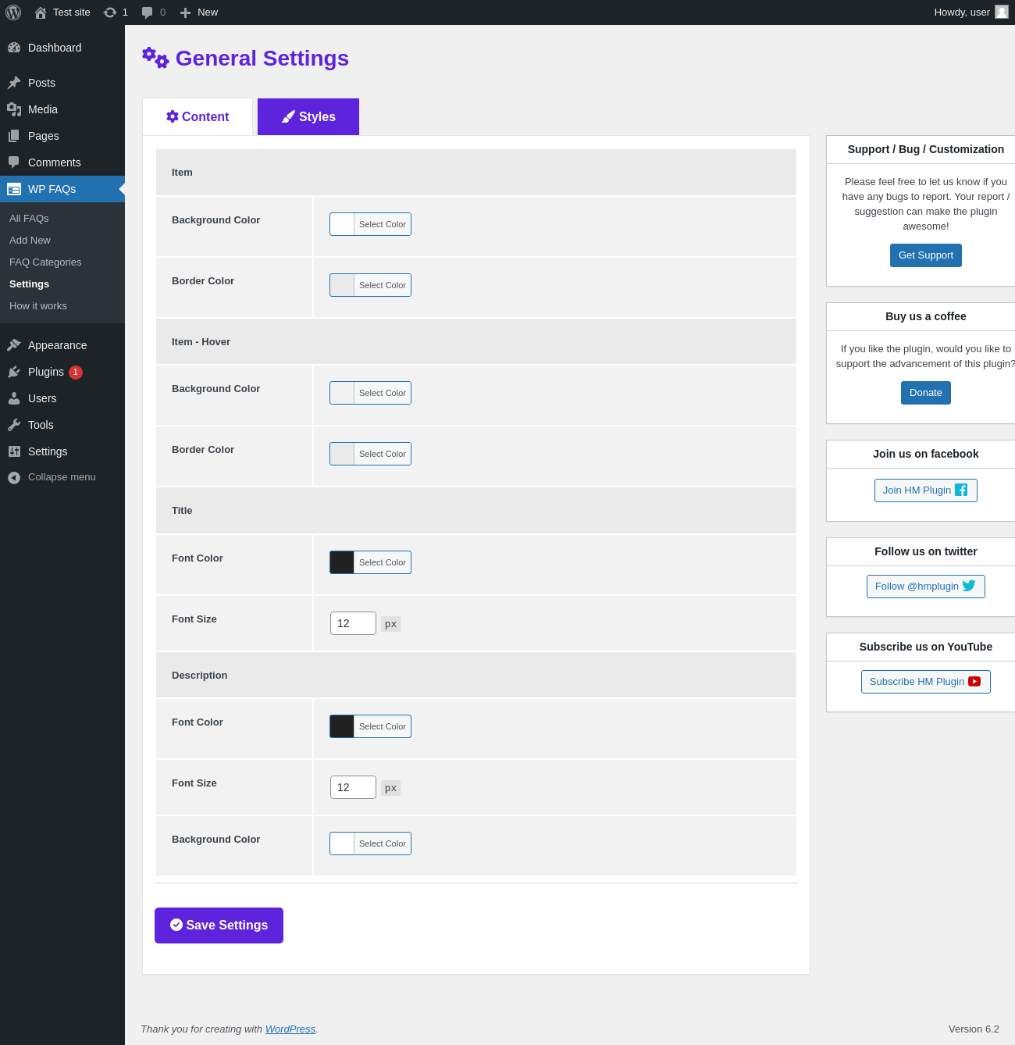Click the WP FAQs menu icon

(14, 189)
